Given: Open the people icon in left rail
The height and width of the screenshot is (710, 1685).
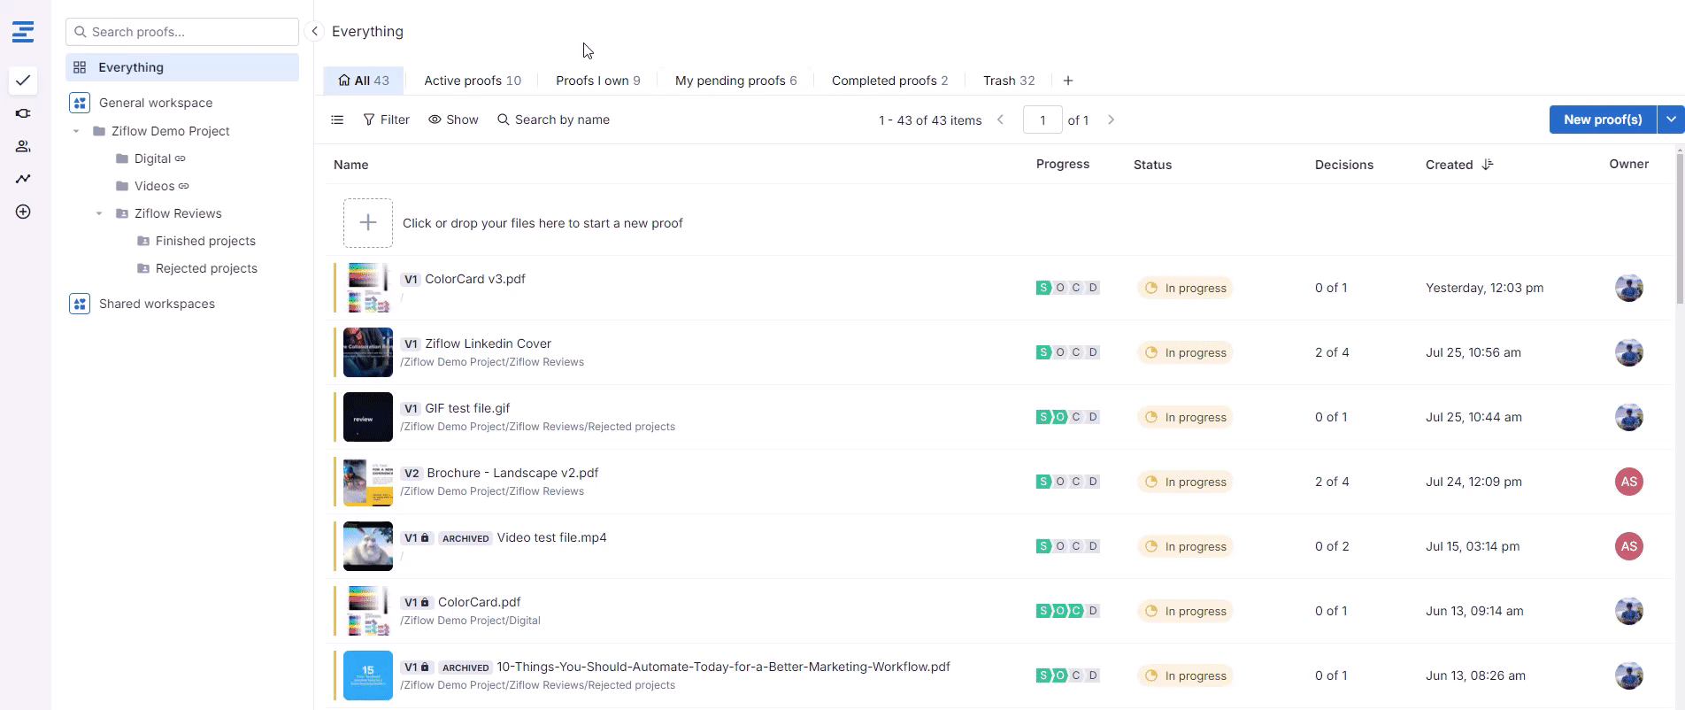Looking at the screenshot, I should click(23, 146).
